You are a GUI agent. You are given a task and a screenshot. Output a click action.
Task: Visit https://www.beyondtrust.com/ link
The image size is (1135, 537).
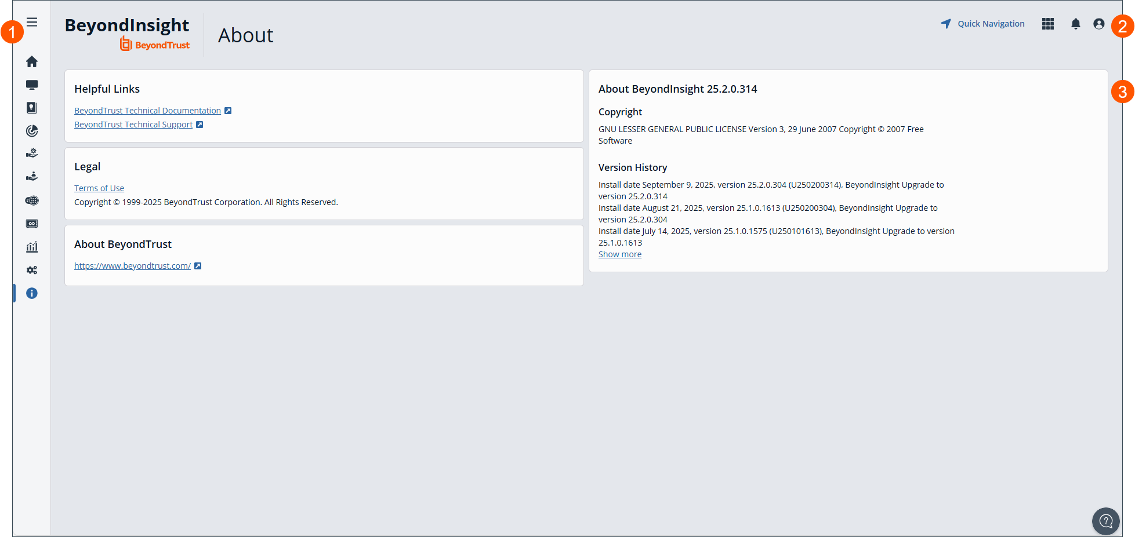tap(132, 266)
